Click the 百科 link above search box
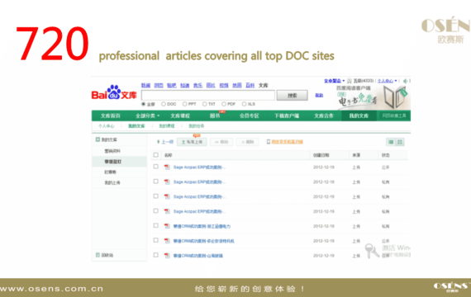 click(250, 86)
